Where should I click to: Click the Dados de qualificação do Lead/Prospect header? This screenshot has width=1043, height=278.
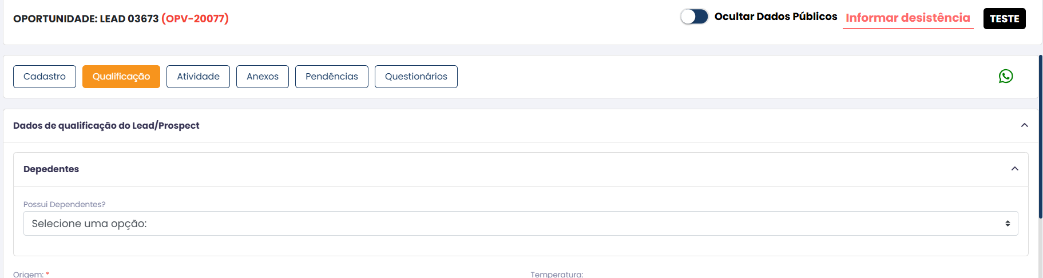tap(106, 125)
